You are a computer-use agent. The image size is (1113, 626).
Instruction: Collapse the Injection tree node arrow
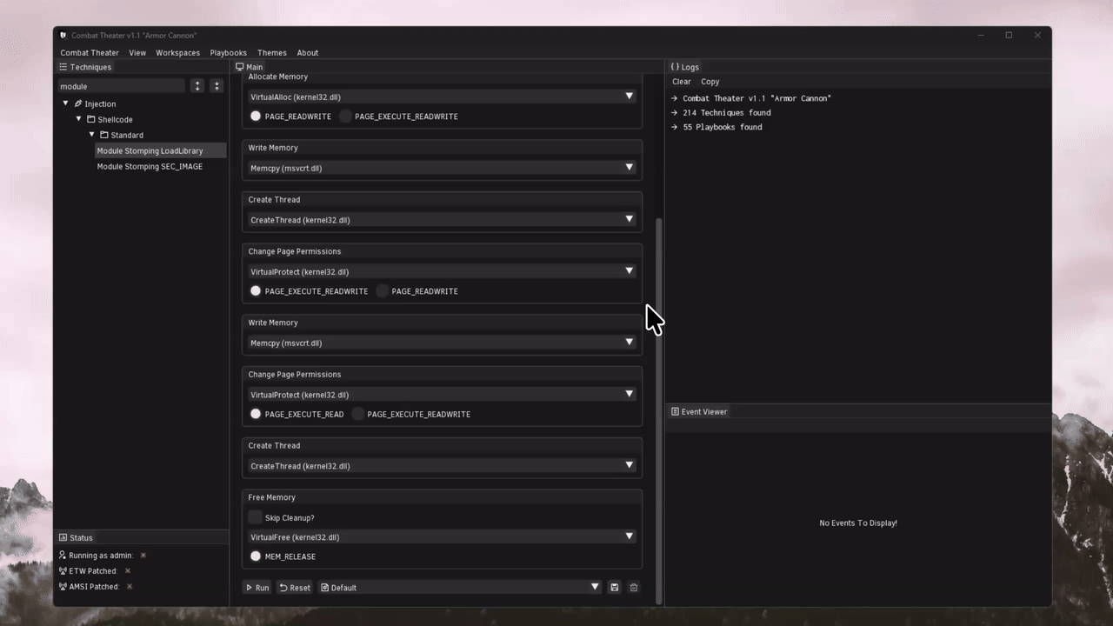(x=65, y=103)
